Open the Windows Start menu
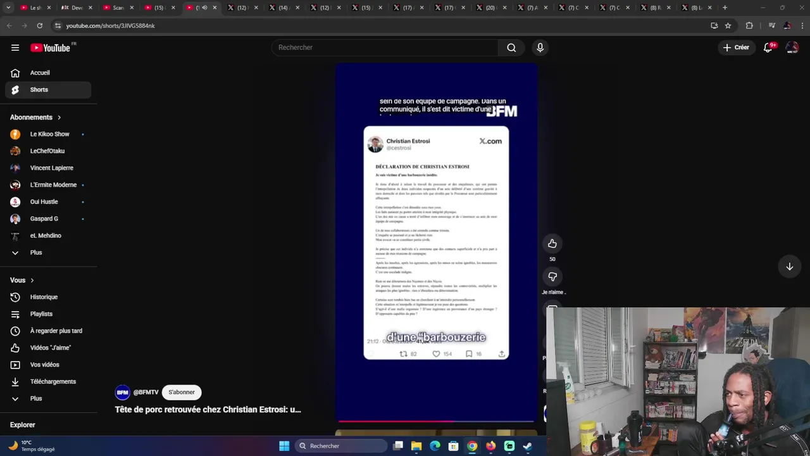This screenshot has height=456, width=810. coord(284,446)
